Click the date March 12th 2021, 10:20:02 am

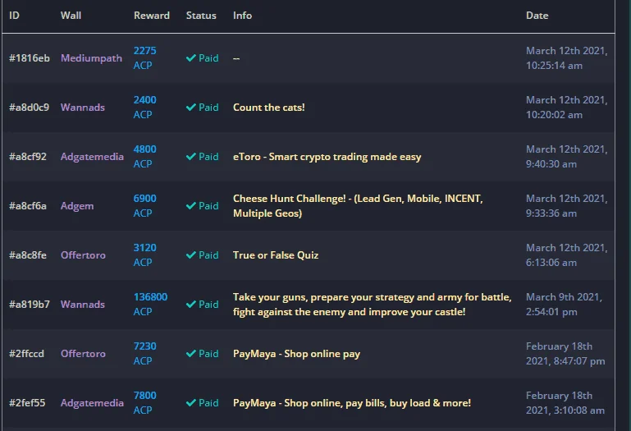click(x=567, y=108)
